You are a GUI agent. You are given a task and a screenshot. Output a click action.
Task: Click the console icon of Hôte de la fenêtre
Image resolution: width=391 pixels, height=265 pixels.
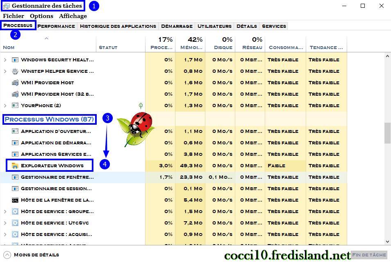(x=15, y=200)
